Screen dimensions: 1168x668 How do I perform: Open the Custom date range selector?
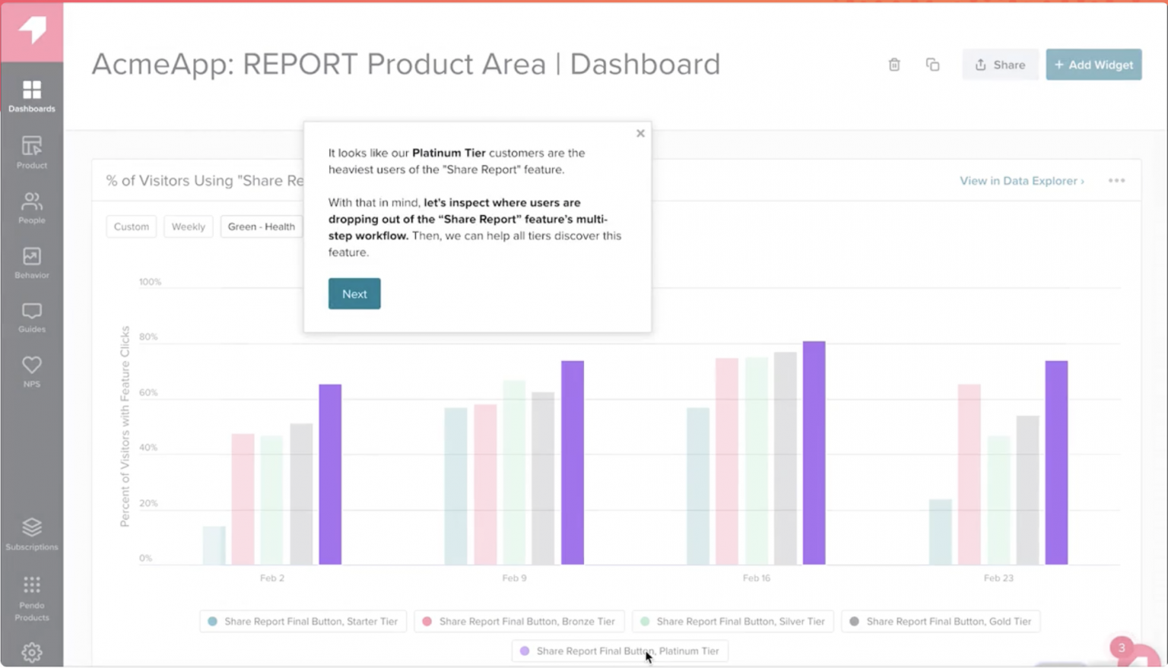tap(131, 226)
